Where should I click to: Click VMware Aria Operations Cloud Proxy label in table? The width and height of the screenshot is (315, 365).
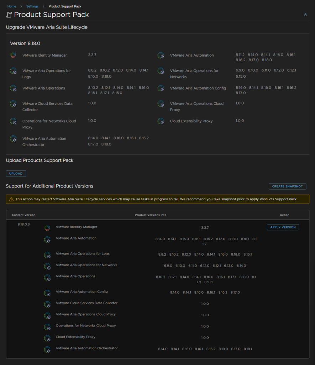[86, 314]
